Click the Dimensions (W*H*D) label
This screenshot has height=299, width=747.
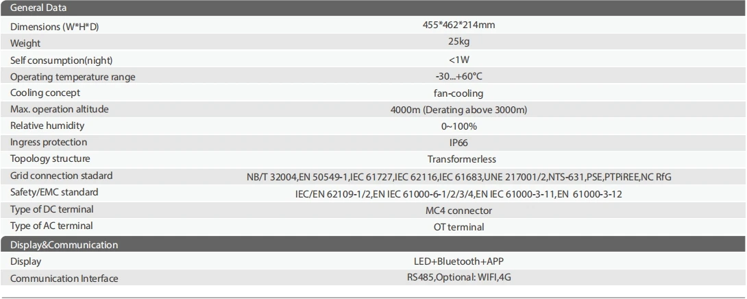(x=54, y=27)
